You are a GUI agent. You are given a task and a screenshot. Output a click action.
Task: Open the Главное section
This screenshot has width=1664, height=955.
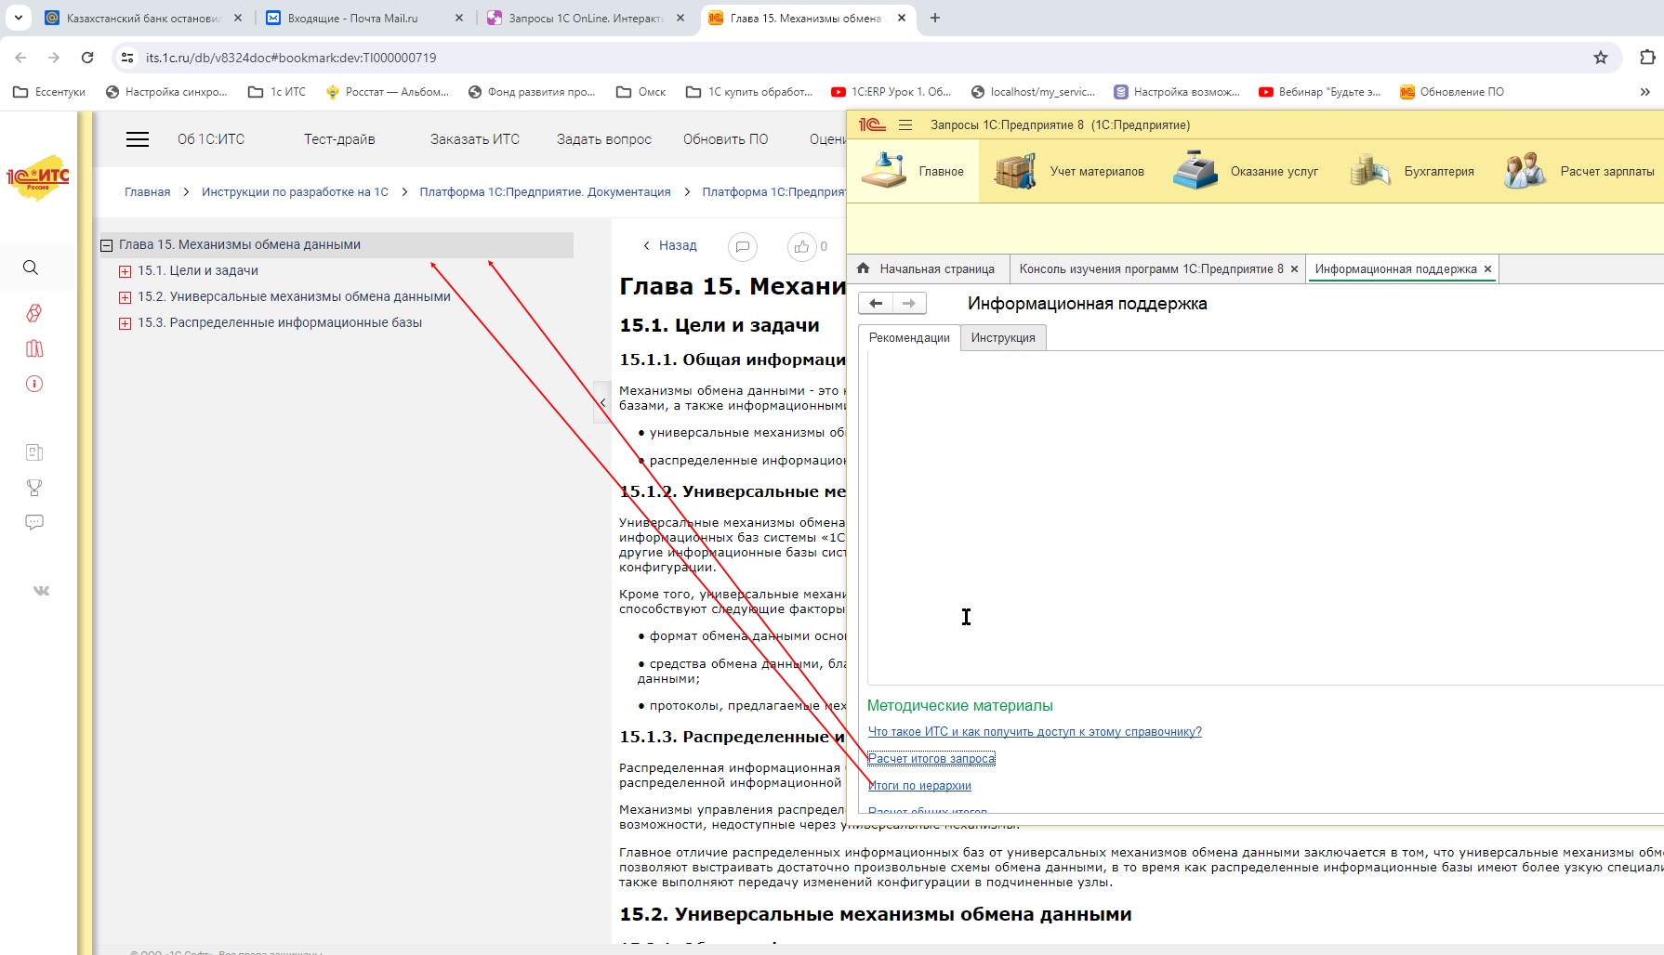click(913, 171)
